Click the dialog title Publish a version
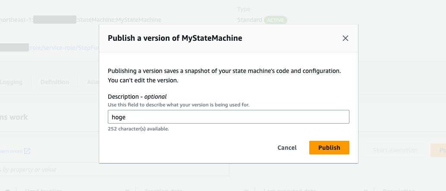446x191 pixels. click(x=175, y=38)
